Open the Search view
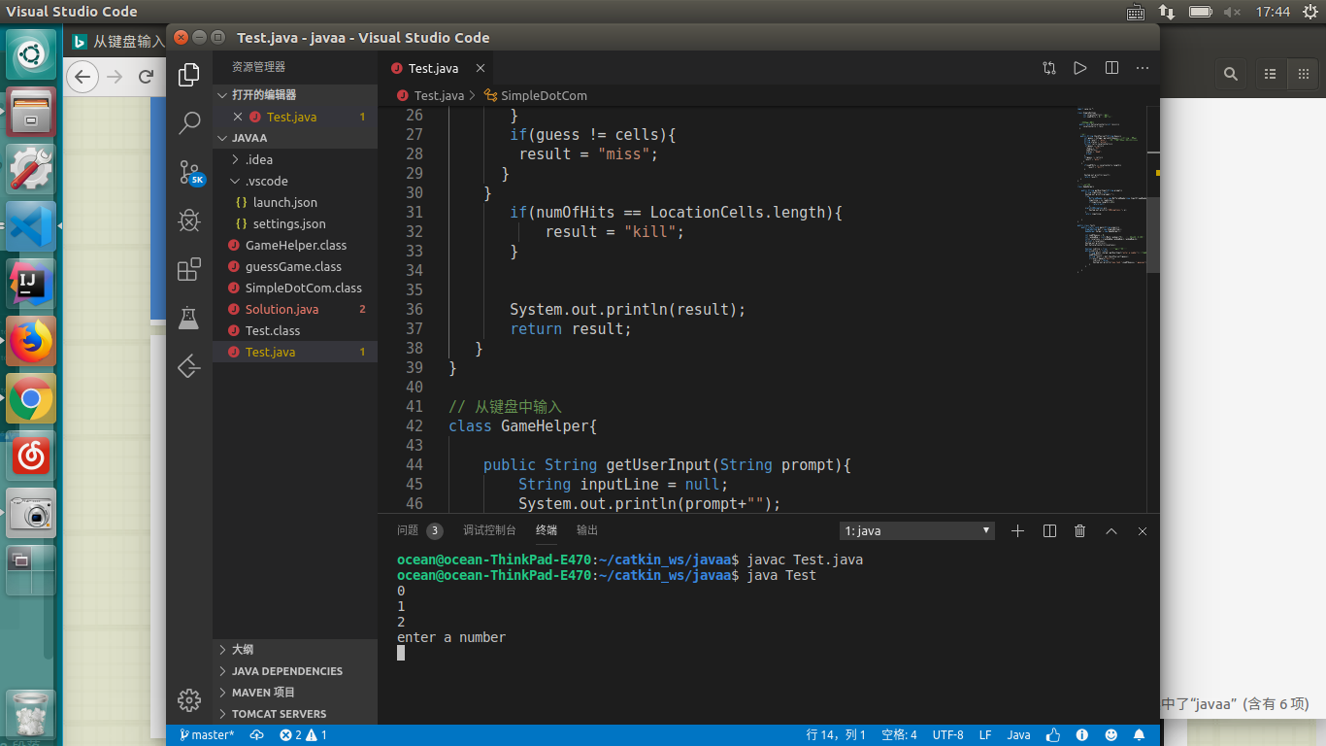Viewport: 1326px width, 746px height. pyautogui.click(x=188, y=122)
